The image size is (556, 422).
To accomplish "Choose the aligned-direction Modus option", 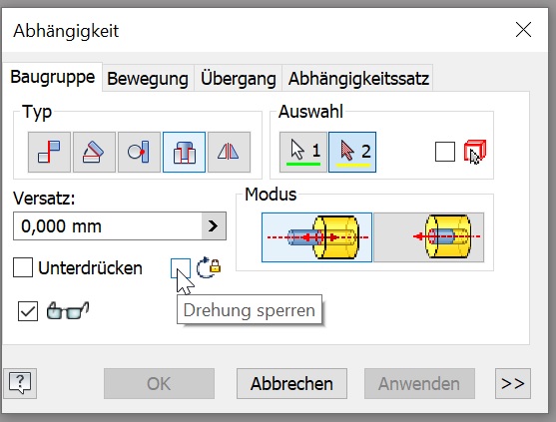I will click(x=428, y=237).
